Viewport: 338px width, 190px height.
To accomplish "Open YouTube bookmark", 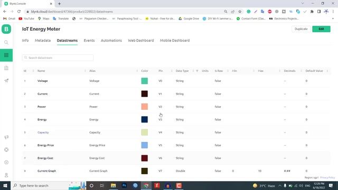I will 26,18.
